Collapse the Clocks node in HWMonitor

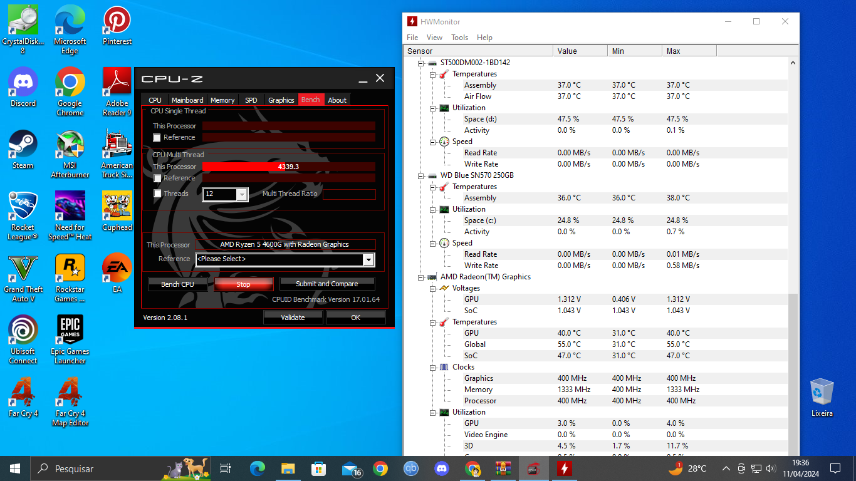tap(432, 367)
